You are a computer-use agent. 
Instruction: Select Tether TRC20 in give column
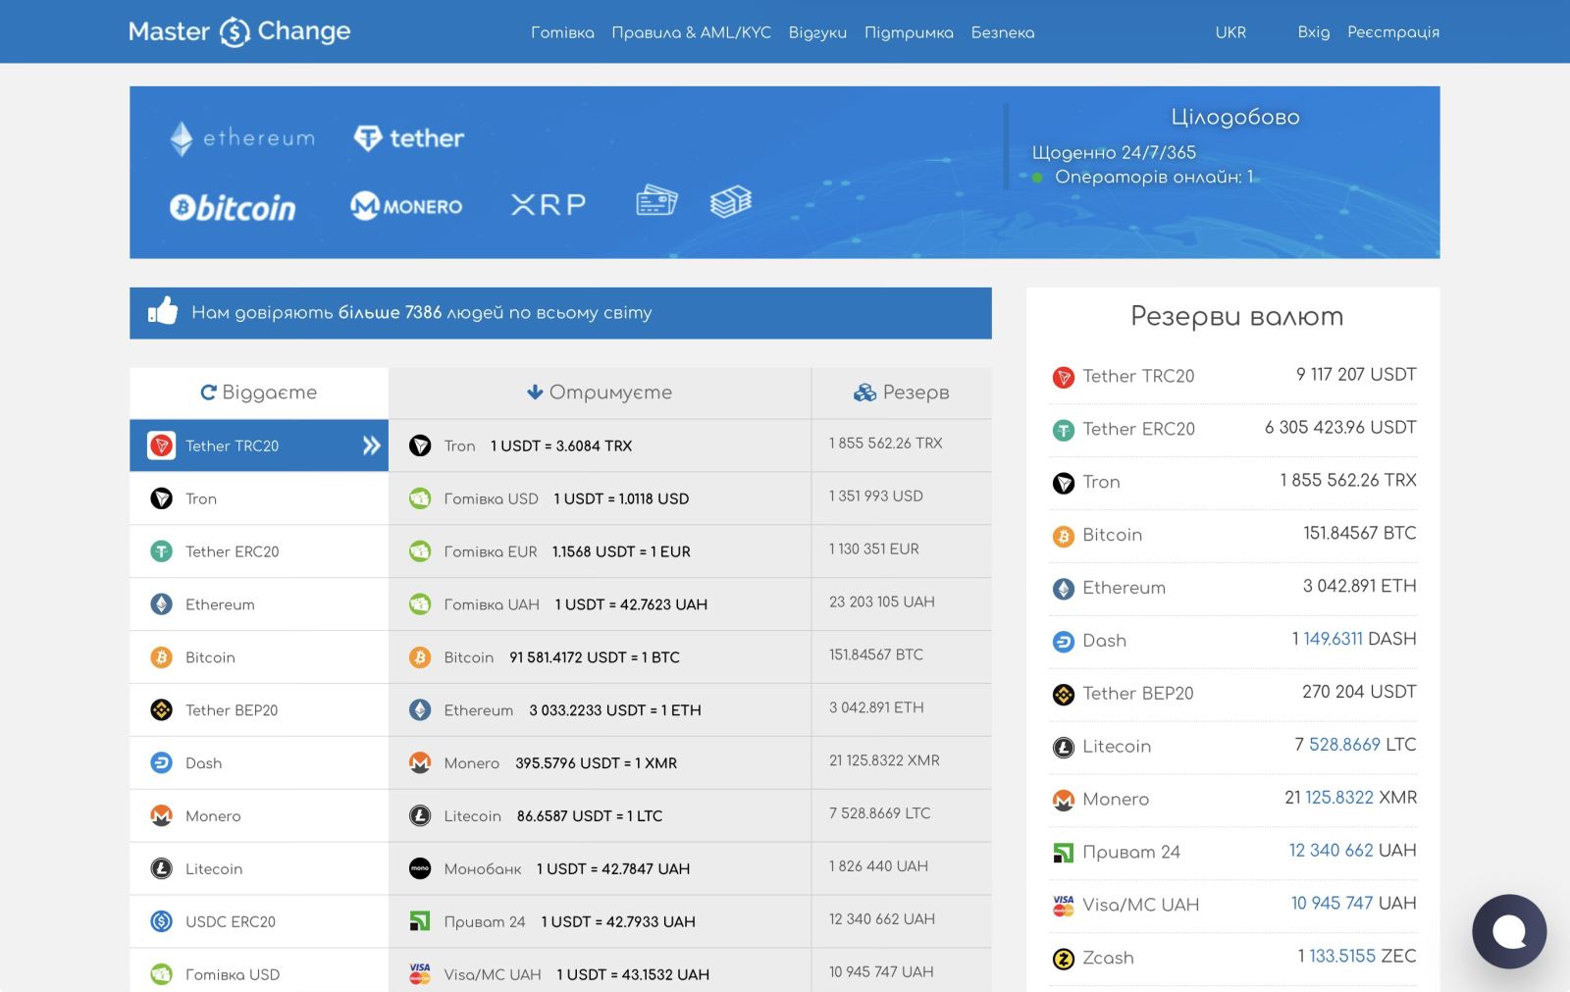(259, 445)
